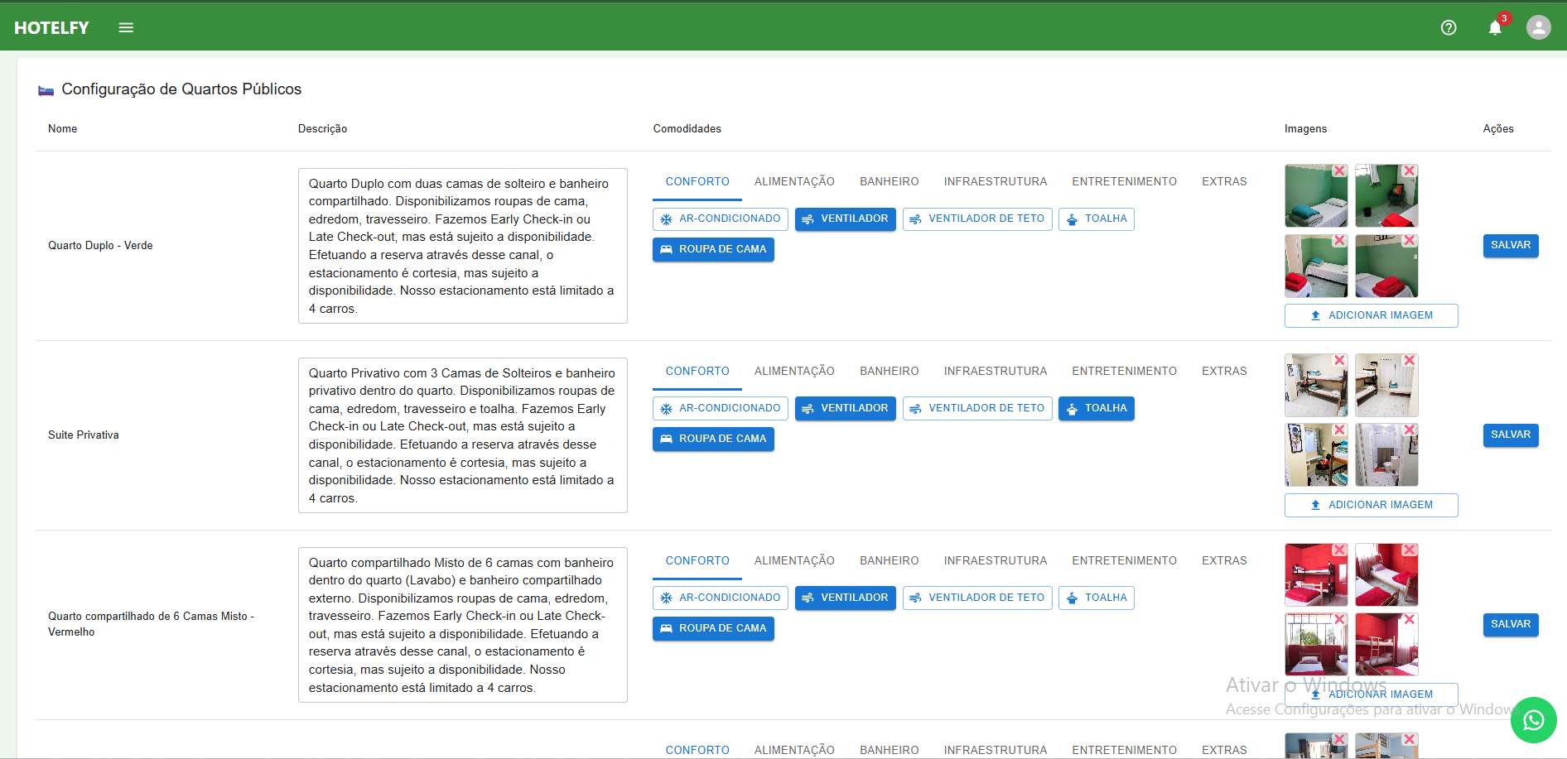Remove first image of Quarto Duplo - Verde
1567x759 pixels.
[1338, 171]
